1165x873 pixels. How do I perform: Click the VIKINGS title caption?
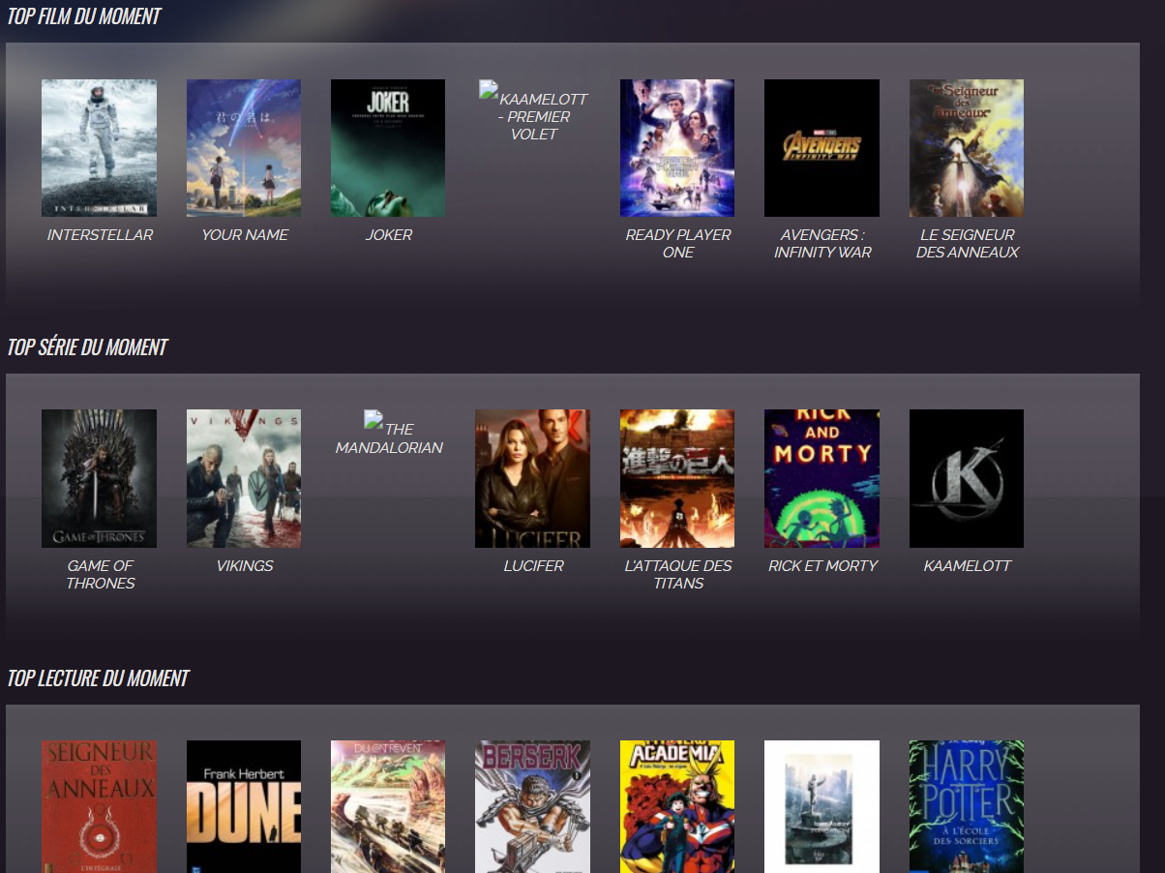[245, 566]
